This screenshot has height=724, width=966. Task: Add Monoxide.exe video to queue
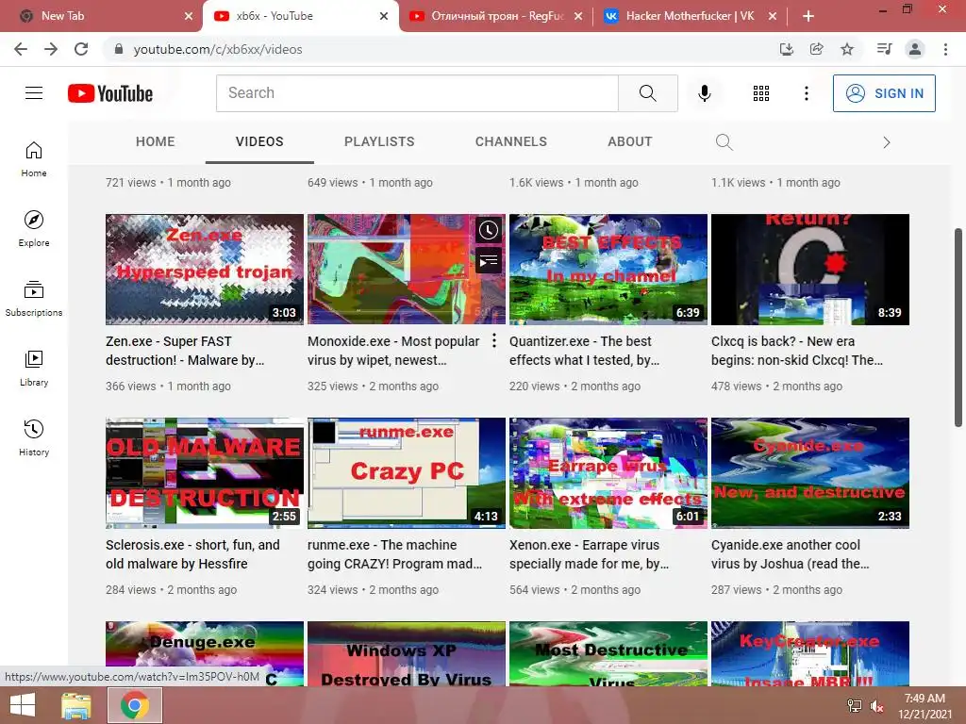point(489,262)
